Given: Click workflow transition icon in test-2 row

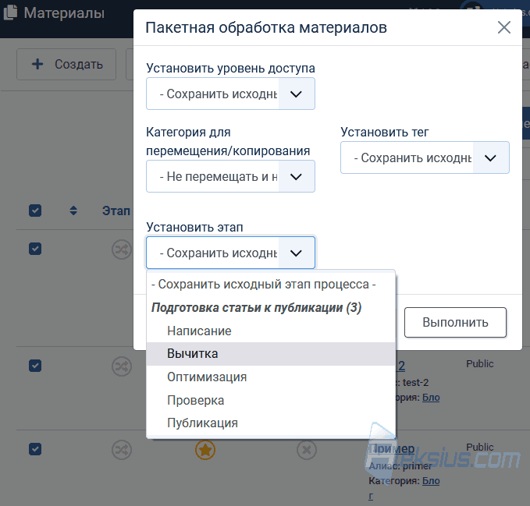Looking at the screenshot, I should tap(122, 366).
